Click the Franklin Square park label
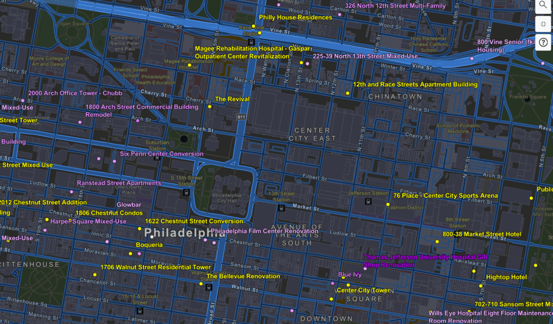The height and width of the screenshot is (324, 553). tap(528, 96)
